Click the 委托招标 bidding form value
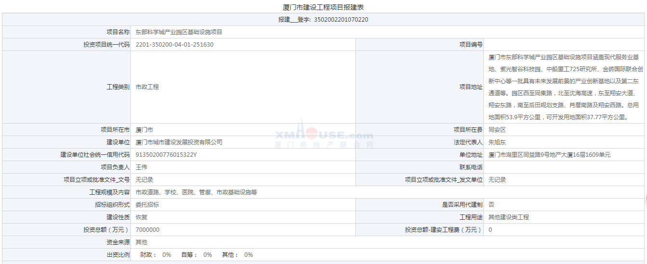 click(x=147, y=205)
